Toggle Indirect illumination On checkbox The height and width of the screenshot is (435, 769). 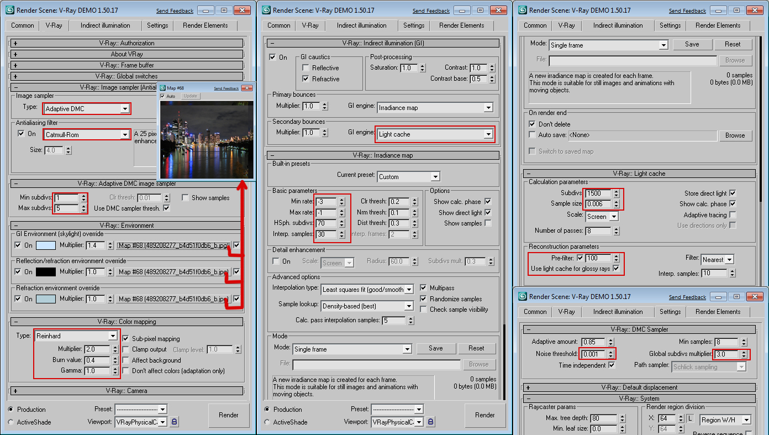[273, 57]
